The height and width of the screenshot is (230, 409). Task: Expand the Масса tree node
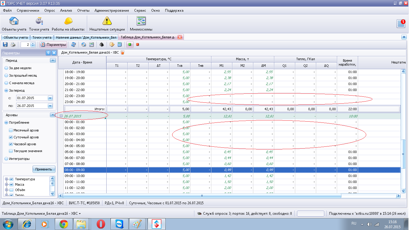7,184
